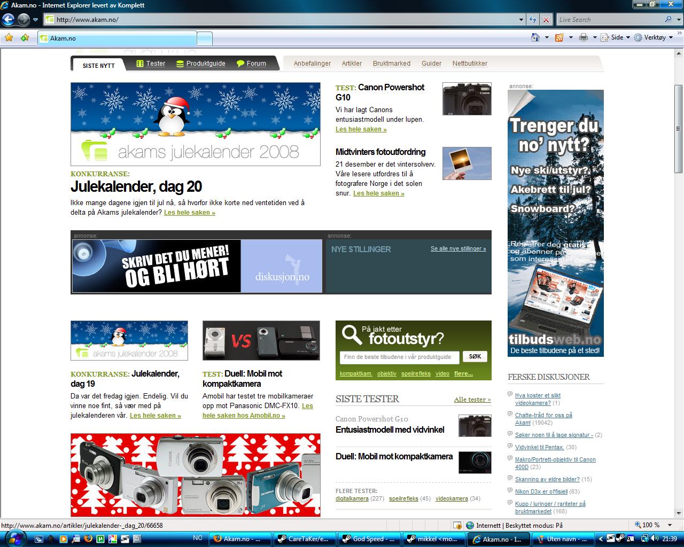Start a Live Search with the magnifier icon
Image resolution: width=684 pixels, height=547 pixels.
click(x=669, y=19)
